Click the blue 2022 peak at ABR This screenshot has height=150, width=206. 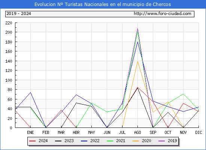[x=76, y=95]
